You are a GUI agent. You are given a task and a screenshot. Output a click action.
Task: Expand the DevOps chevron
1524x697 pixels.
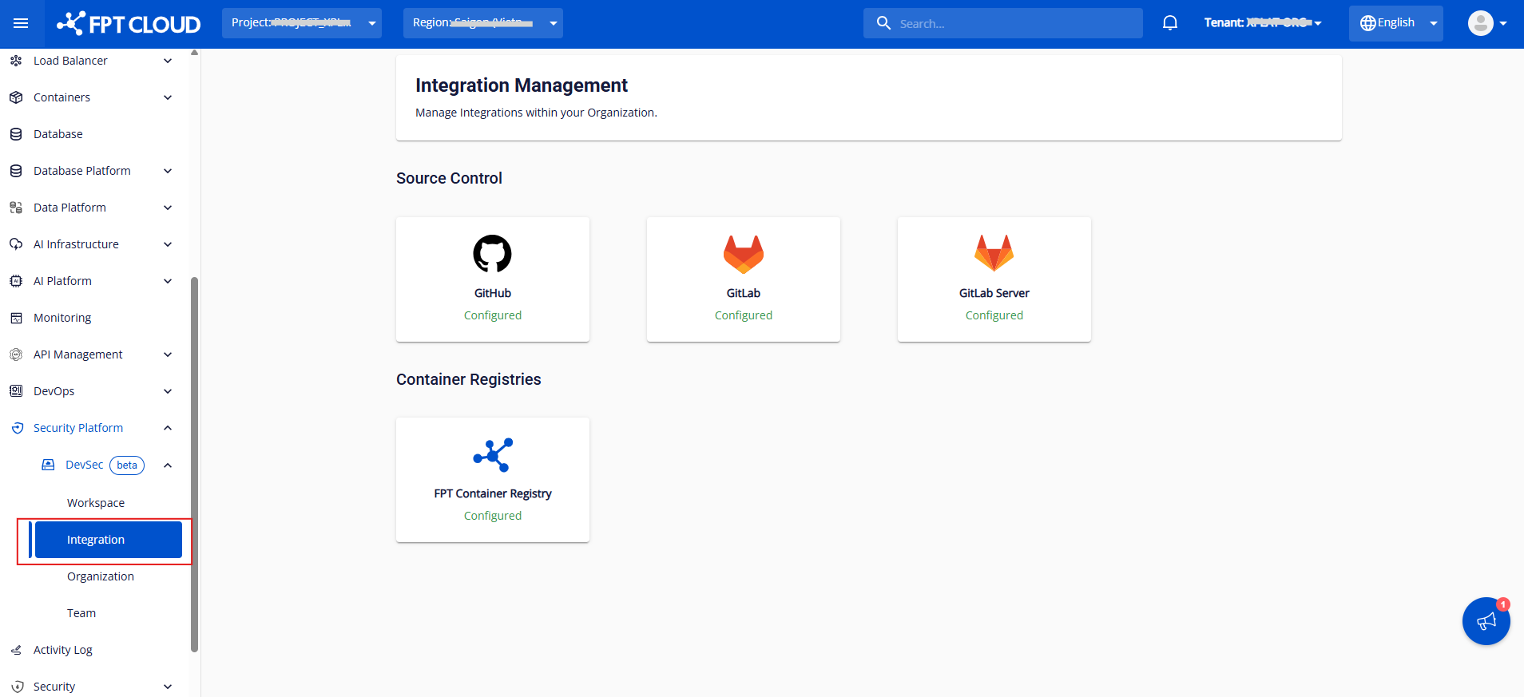(x=168, y=391)
